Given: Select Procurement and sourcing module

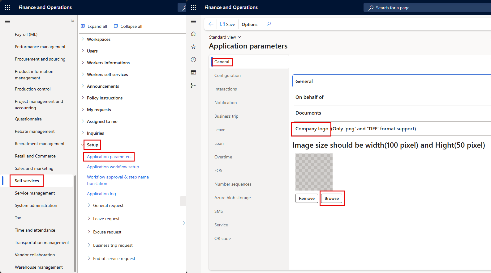Looking at the screenshot, I should tap(40, 59).
